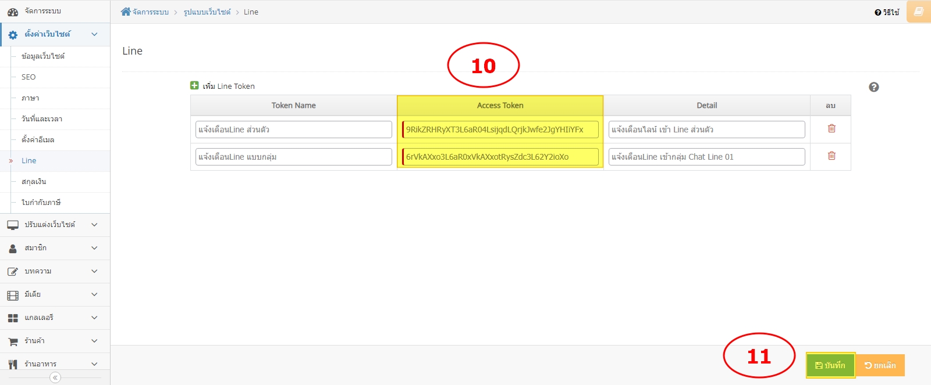Click the monitor icon beside ปรับแต่งเว็บไซต์
This screenshot has height=385, width=931.
point(13,225)
